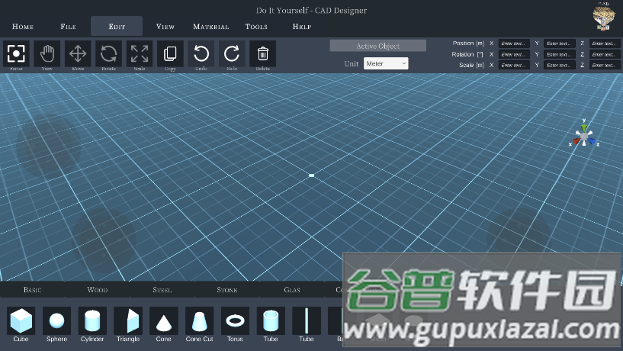
Task: Switch to the Wood material tab
Action: [x=98, y=290]
